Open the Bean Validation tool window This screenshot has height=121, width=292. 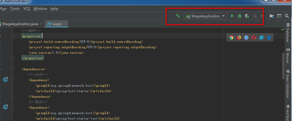[288, 84]
